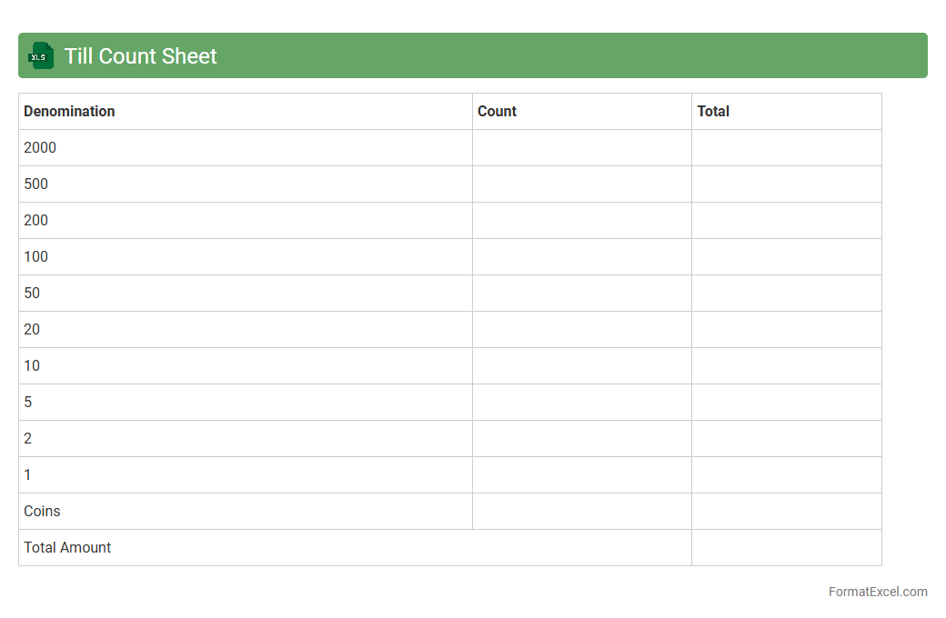Click the Total cell for denomination 1
Image resolution: width=946 pixels, height=618 pixels.
pos(786,474)
